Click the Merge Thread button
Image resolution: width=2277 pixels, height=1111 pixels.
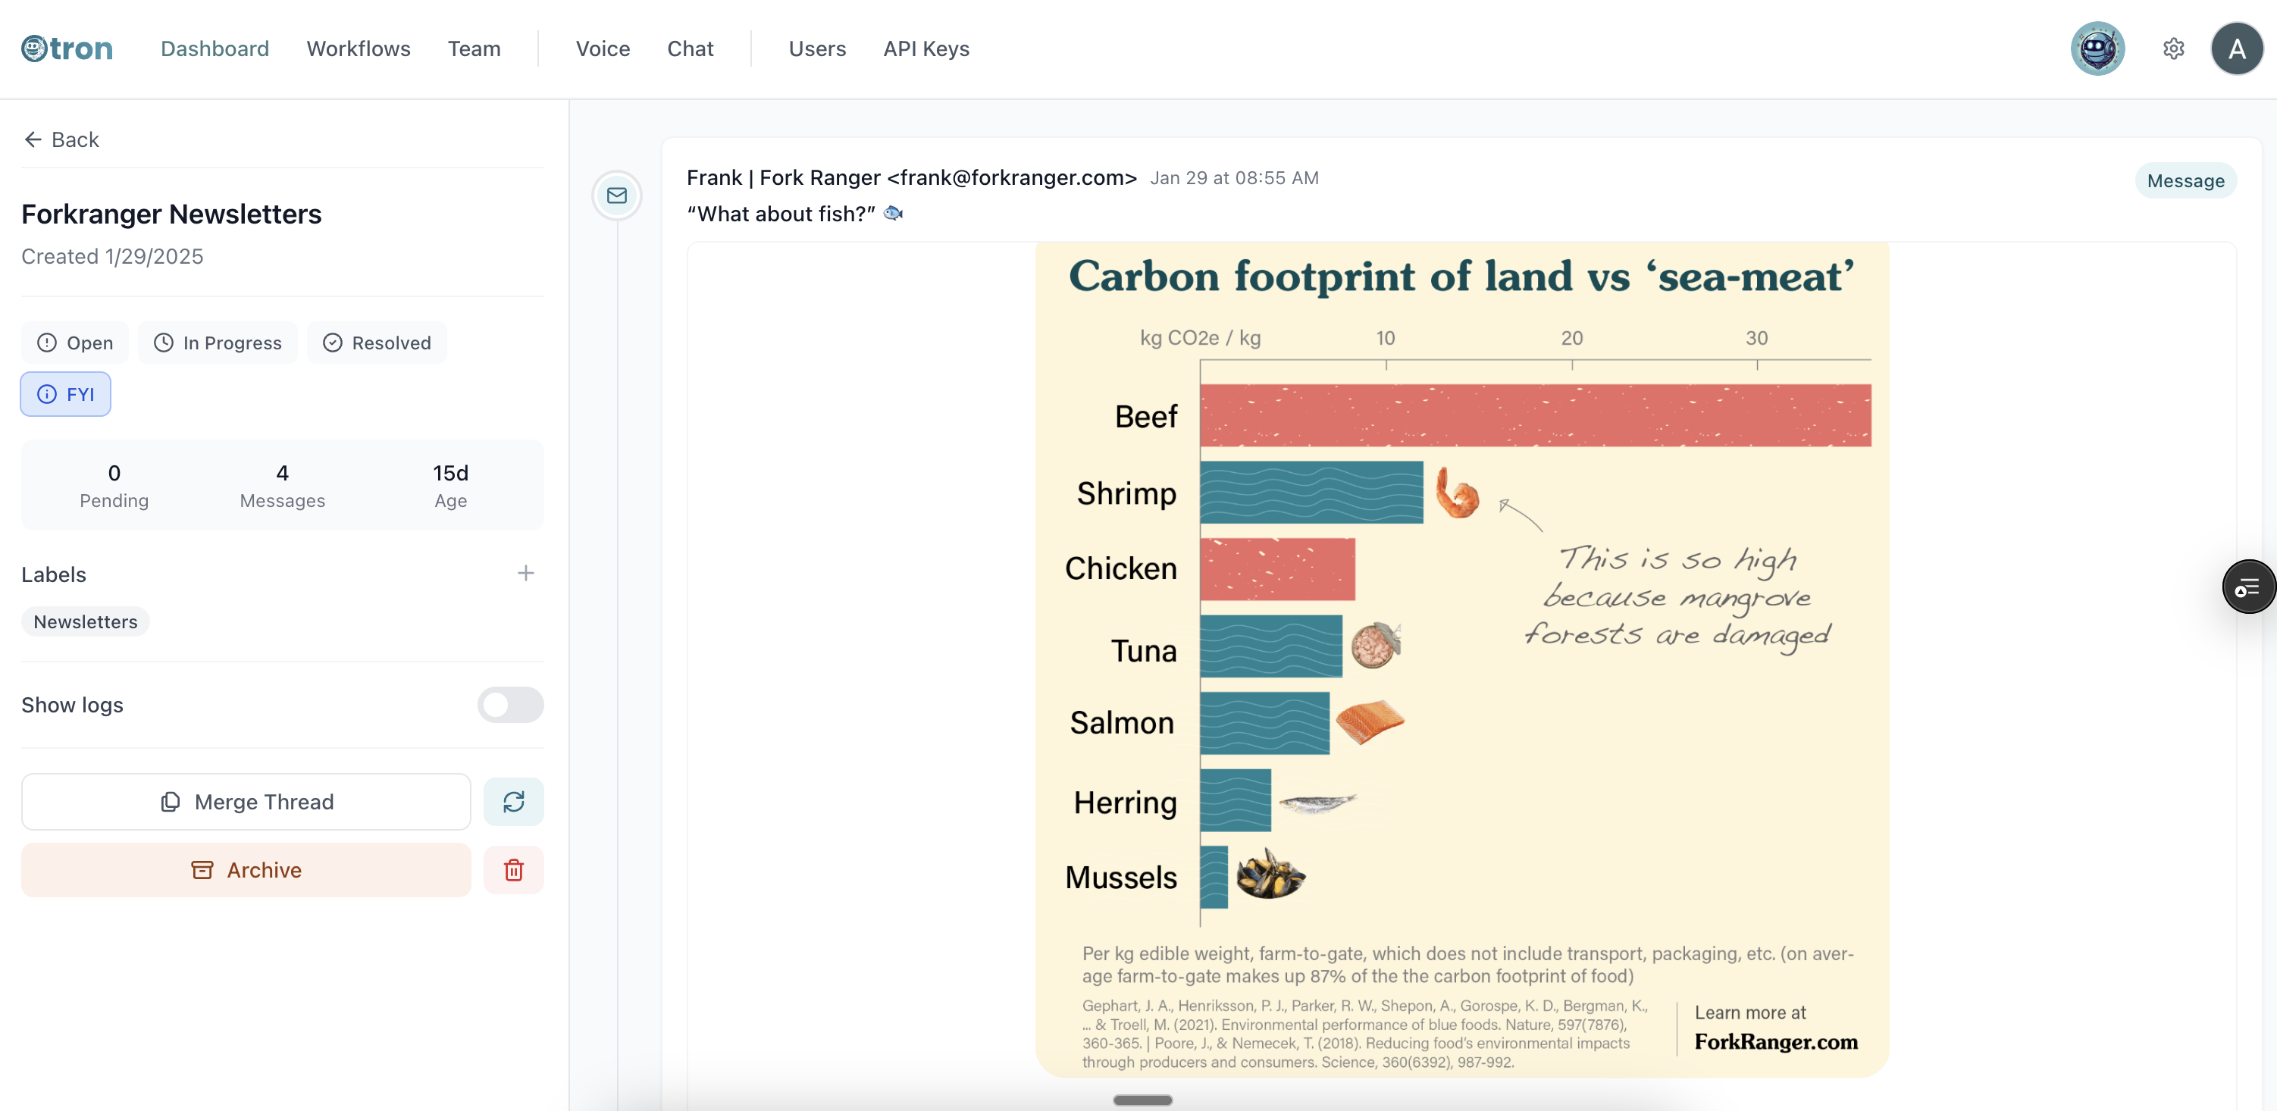(246, 802)
